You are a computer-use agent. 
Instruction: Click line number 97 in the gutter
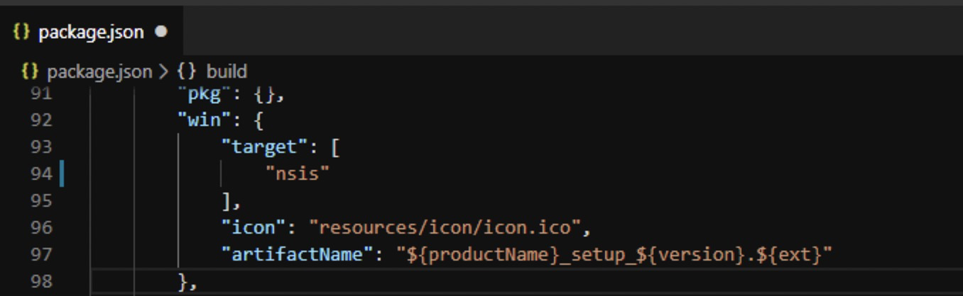[x=41, y=254]
